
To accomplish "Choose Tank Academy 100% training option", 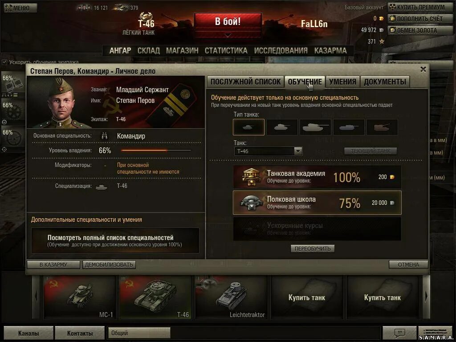I will point(317,177).
